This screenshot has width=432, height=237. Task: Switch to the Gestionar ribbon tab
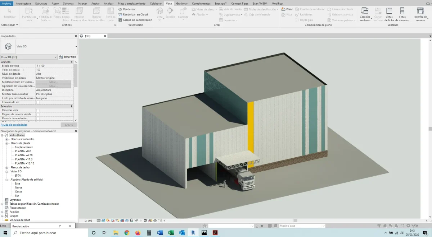coord(182,3)
